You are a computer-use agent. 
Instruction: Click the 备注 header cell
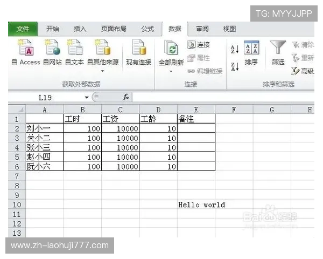click(x=196, y=119)
